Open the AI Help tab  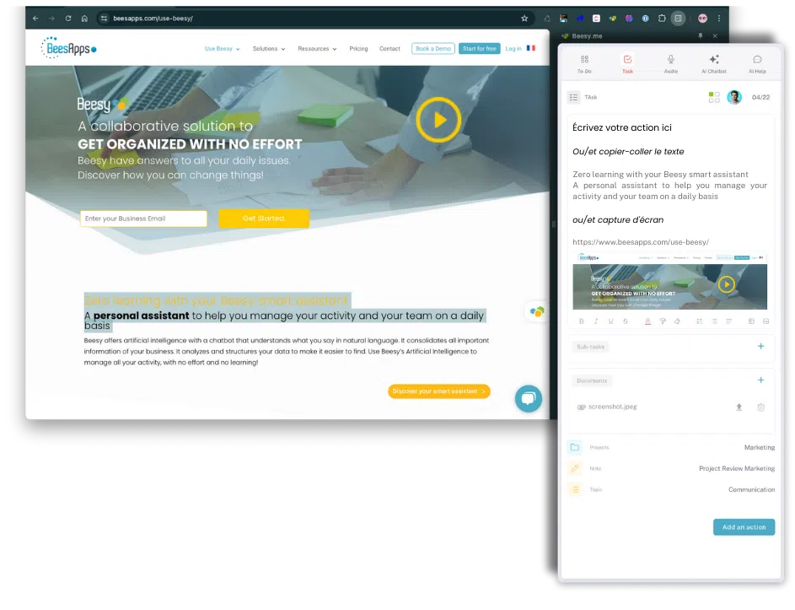tap(757, 64)
